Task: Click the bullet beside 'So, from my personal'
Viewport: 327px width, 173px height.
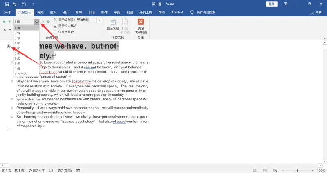Action: coord(12,117)
